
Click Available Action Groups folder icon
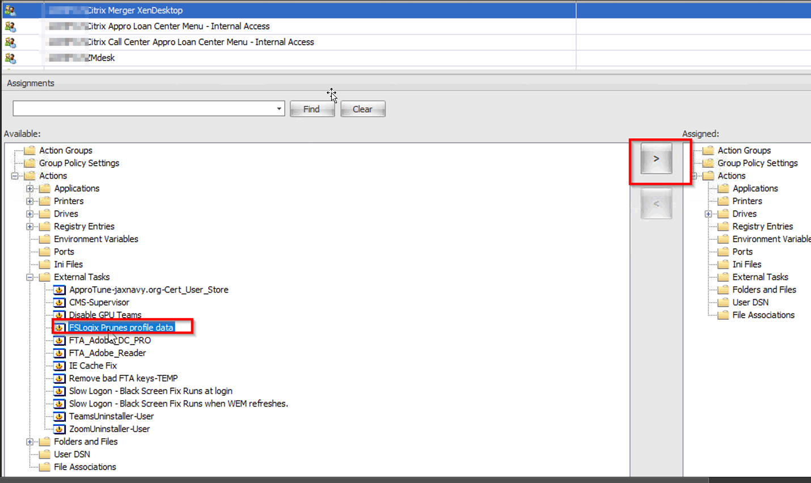point(29,150)
